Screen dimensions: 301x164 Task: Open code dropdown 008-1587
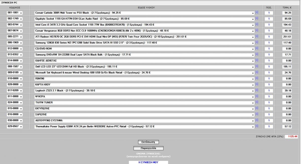pyautogui.click(x=15, y=67)
